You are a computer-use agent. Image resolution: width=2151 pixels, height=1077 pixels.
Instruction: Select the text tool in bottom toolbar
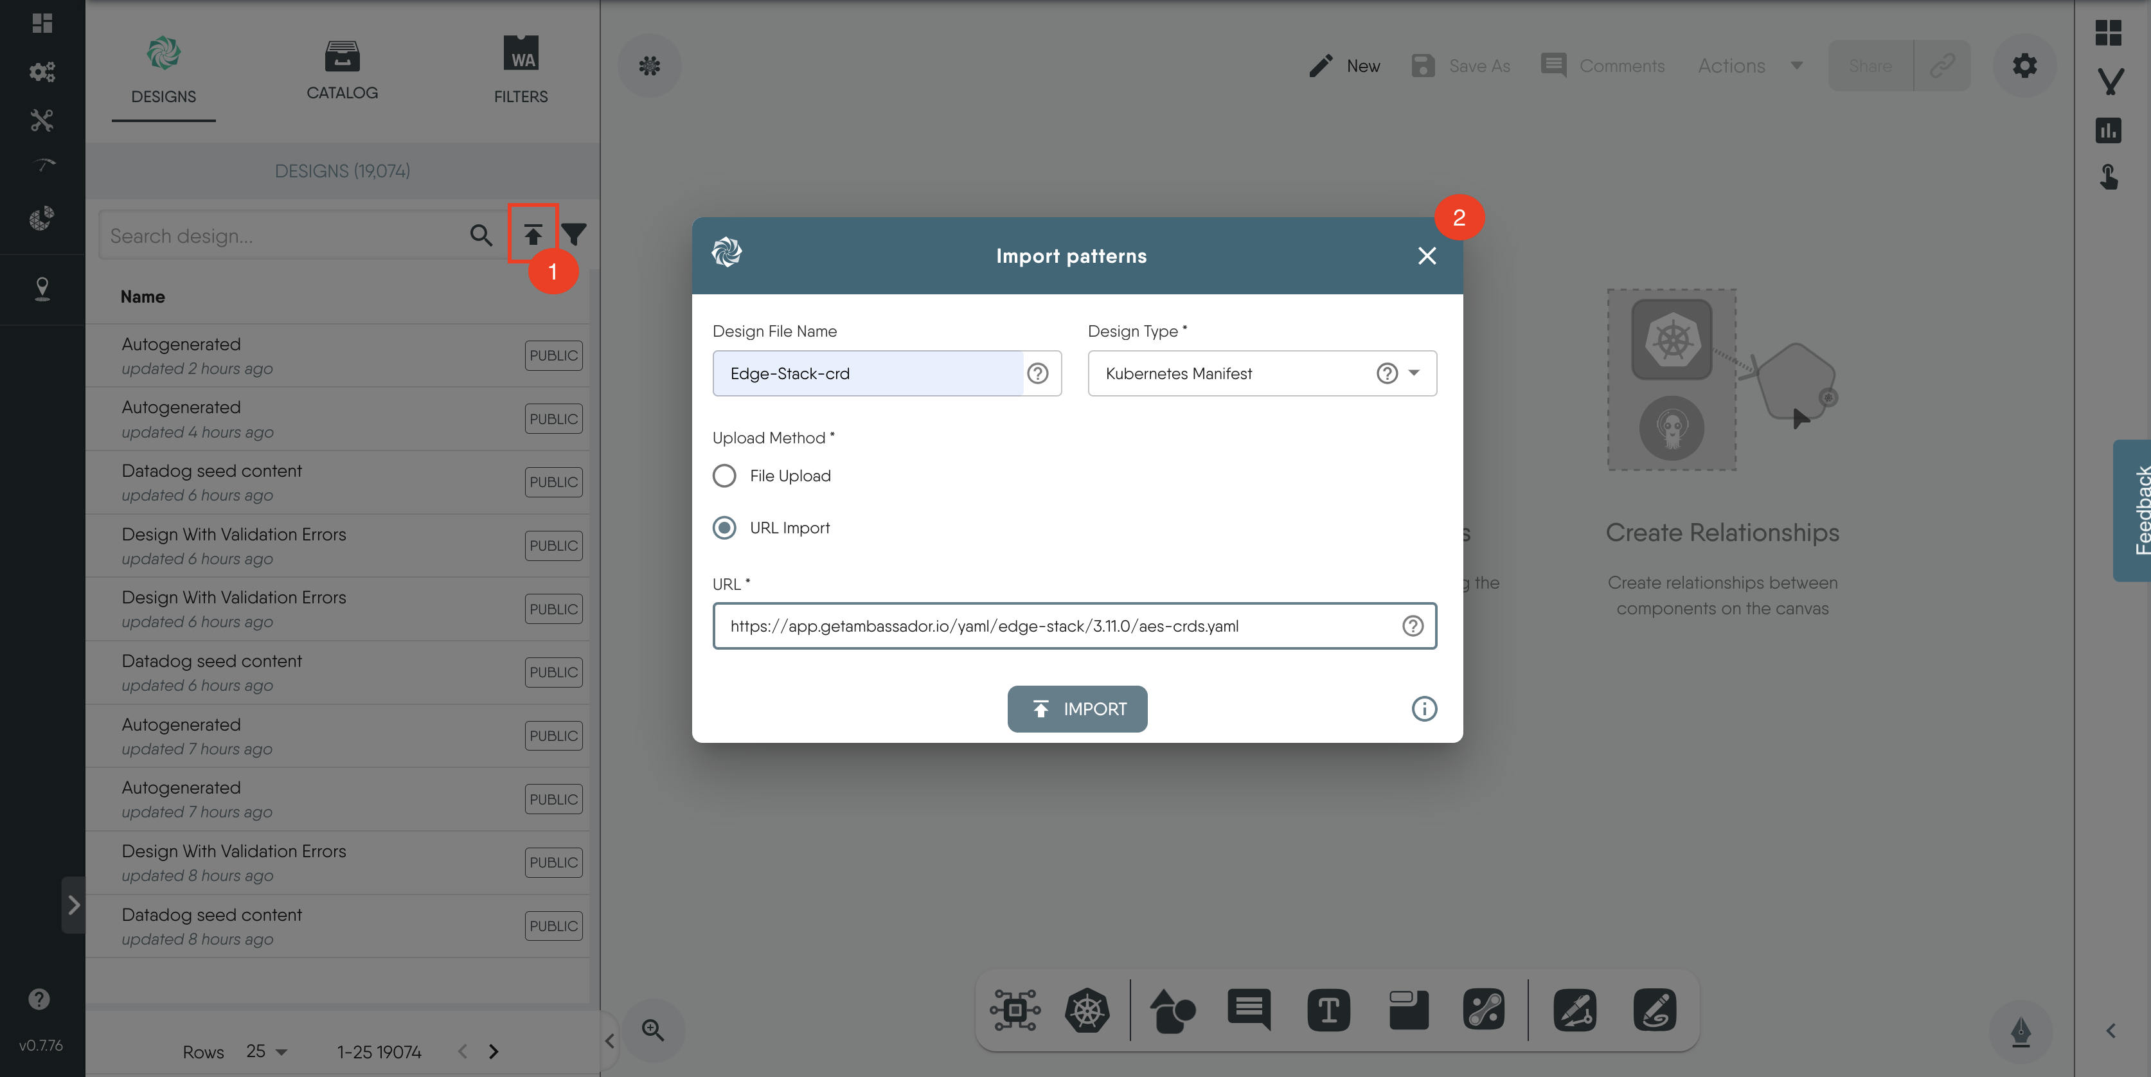(1328, 1010)
